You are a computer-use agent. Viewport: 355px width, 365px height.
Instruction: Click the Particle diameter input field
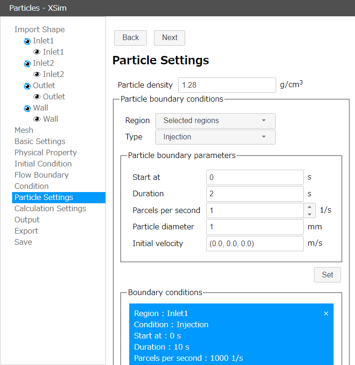pos(255,227)
